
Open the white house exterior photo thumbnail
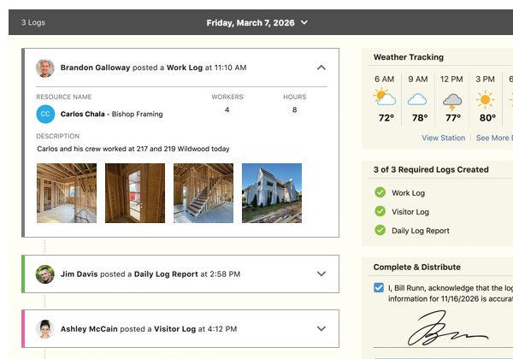point(272,193)
